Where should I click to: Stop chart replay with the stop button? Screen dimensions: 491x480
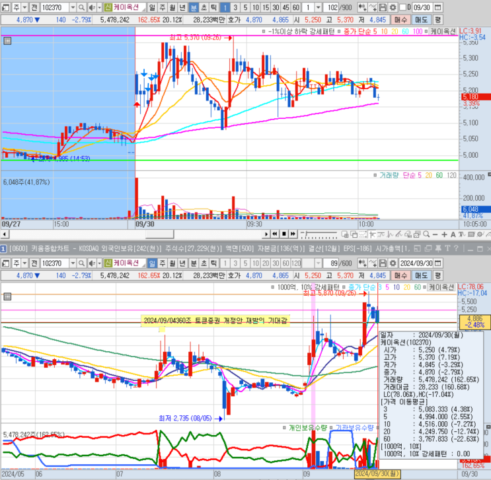pyautogui.click(x=284, y=234)
